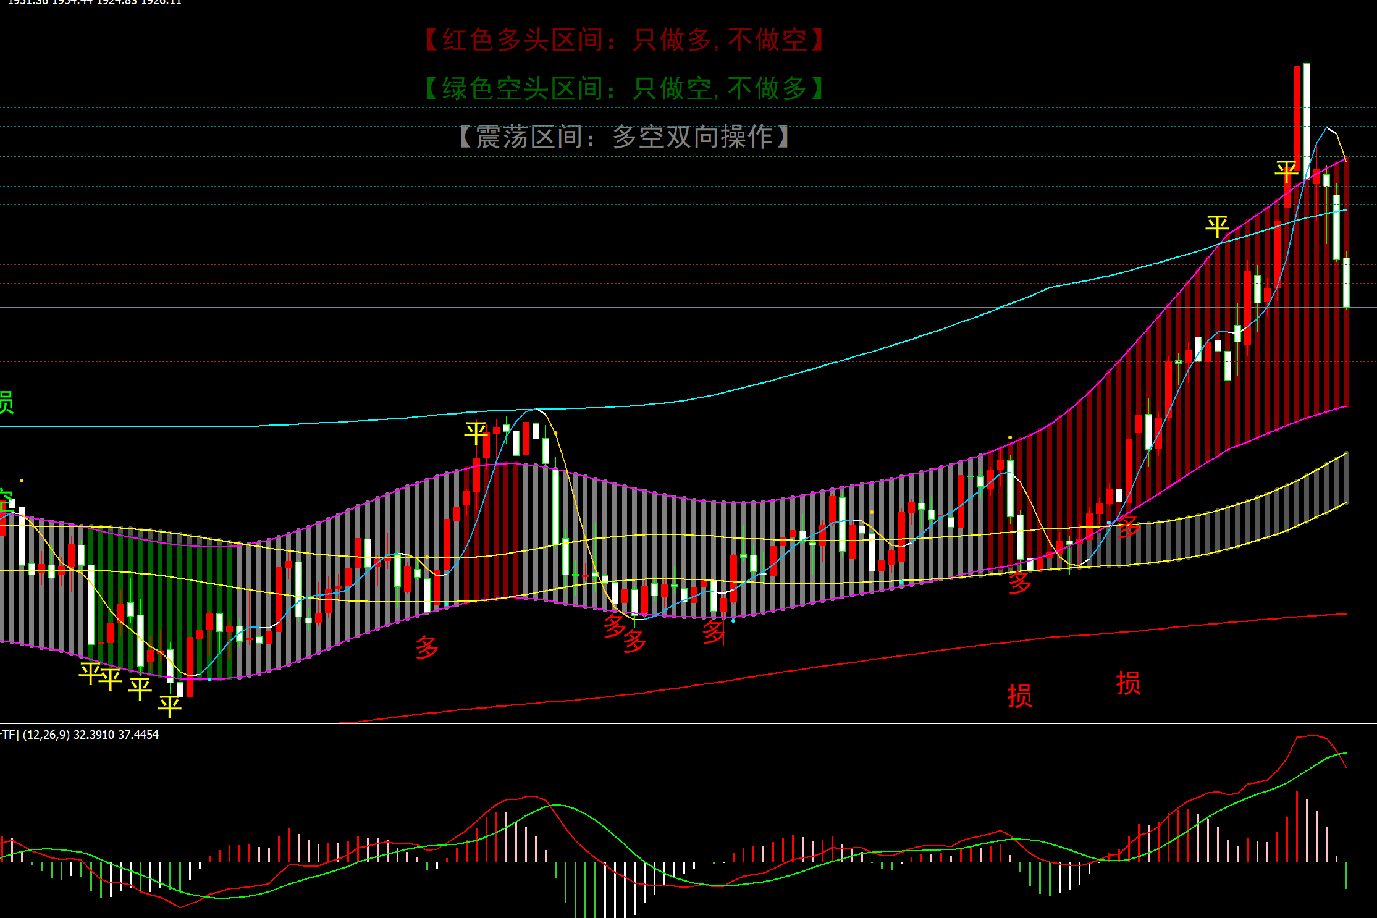
Task: Click the partial green 损 label at left edge
Action: pos(6,402)
